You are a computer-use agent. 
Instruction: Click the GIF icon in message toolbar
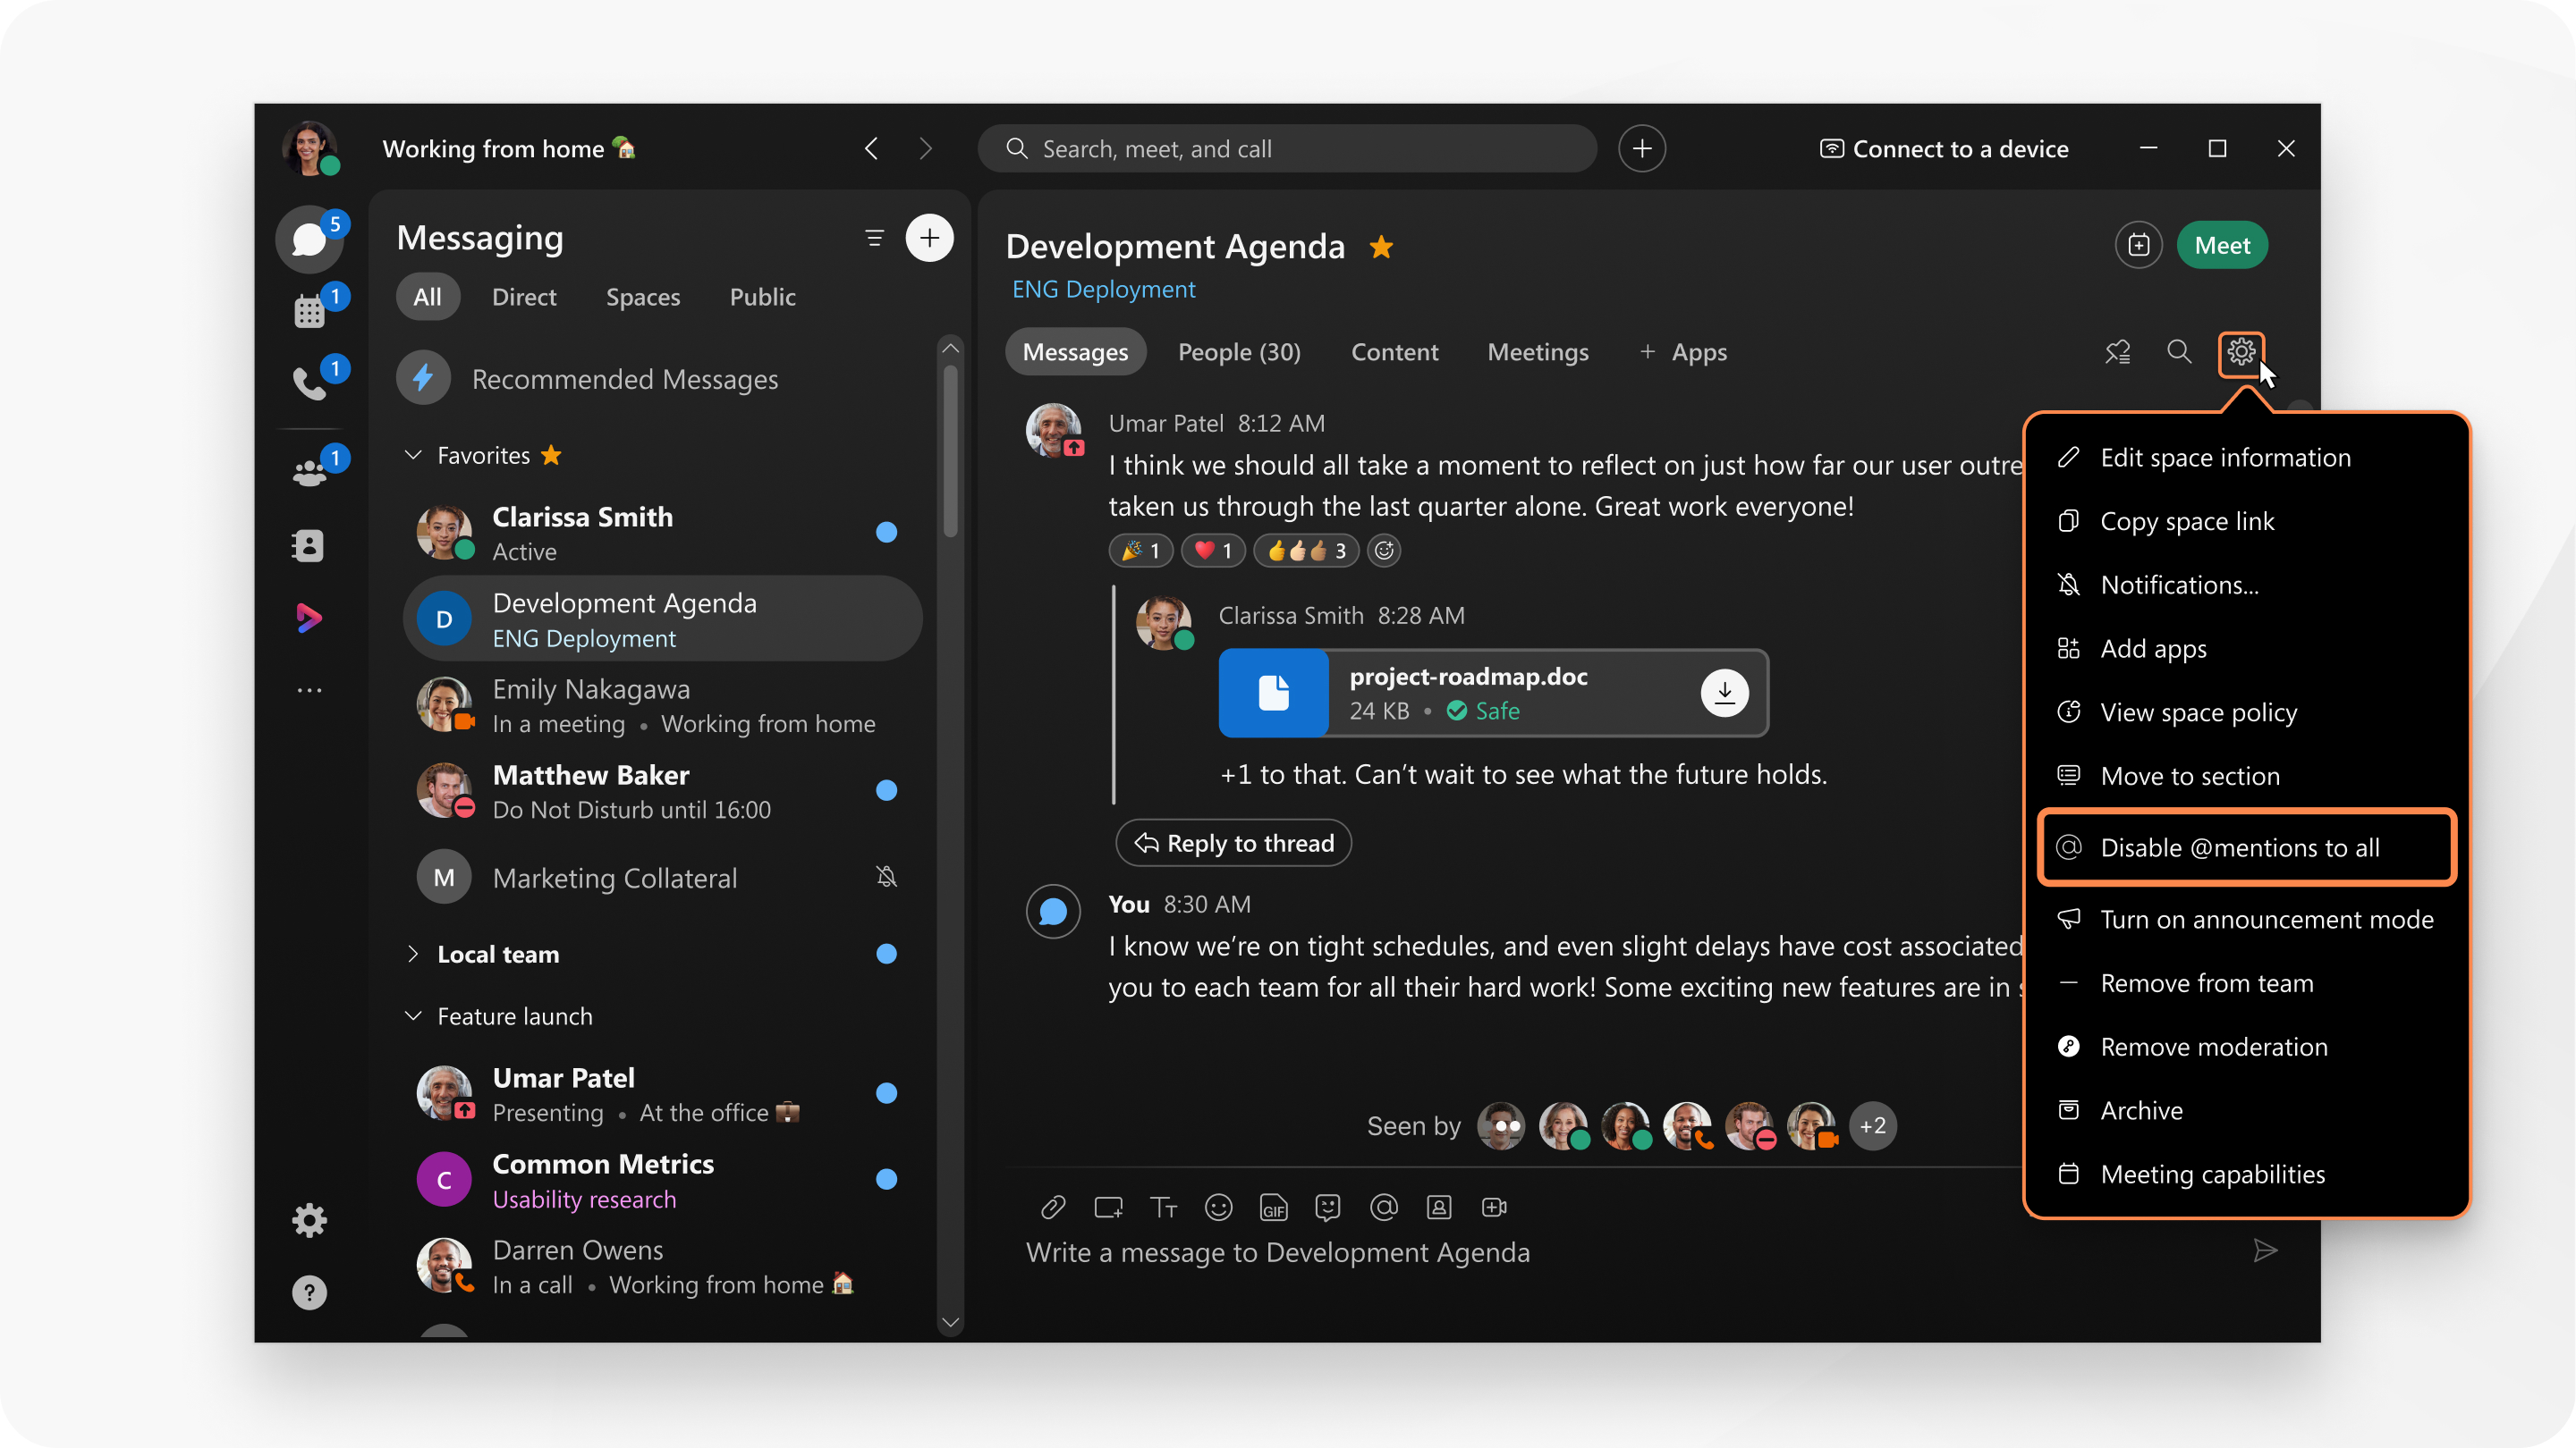pos(1274,1206)
